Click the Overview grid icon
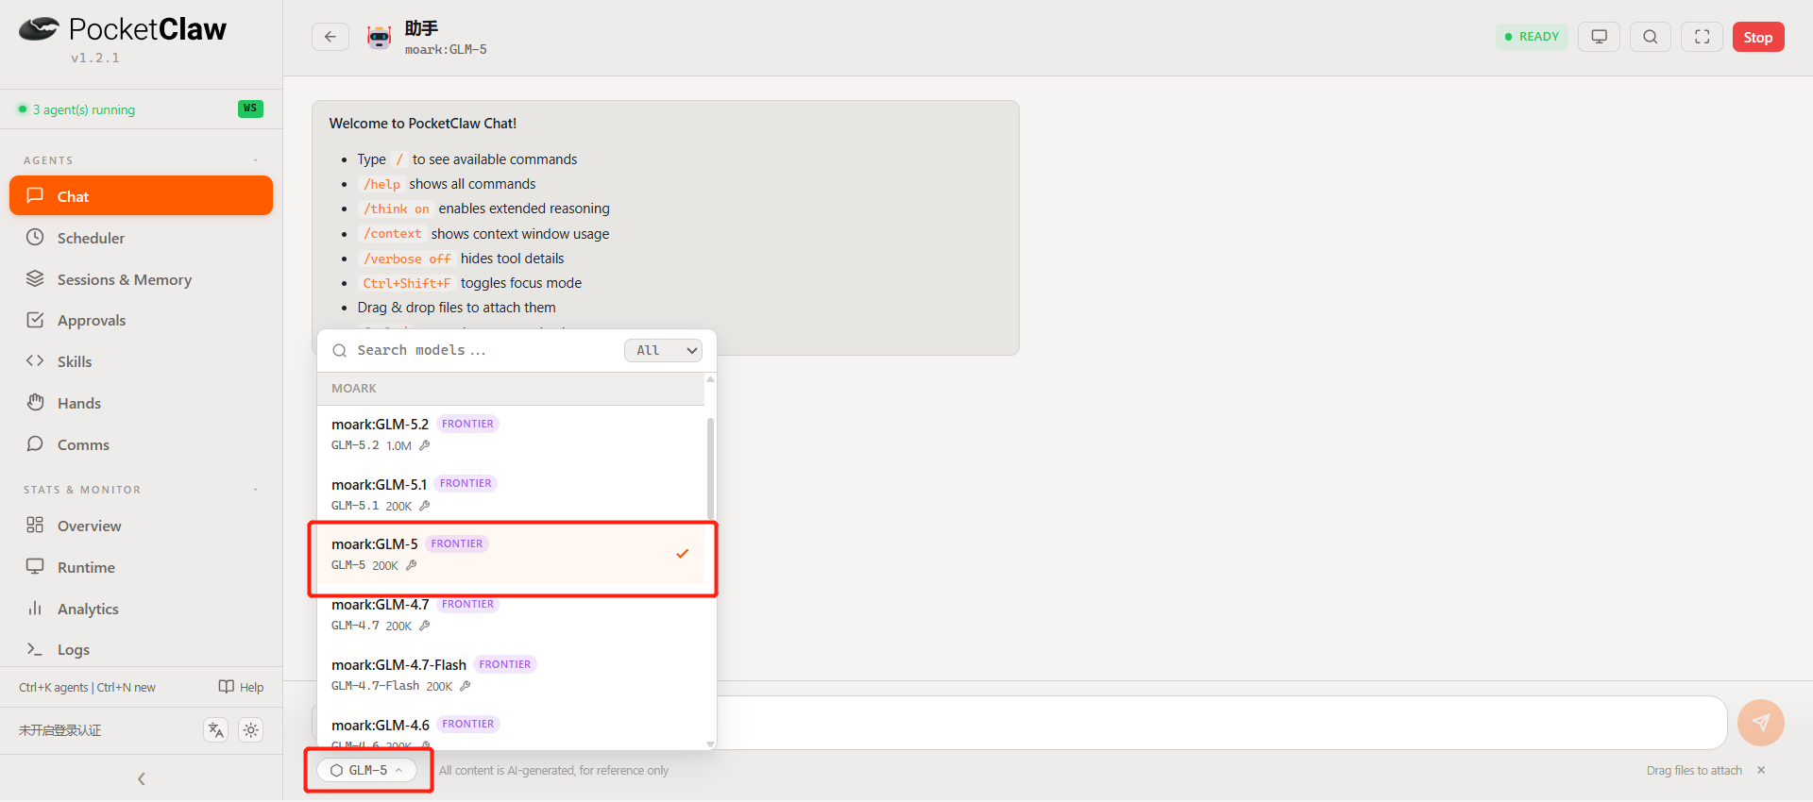1813x802 pixels. 35,525
